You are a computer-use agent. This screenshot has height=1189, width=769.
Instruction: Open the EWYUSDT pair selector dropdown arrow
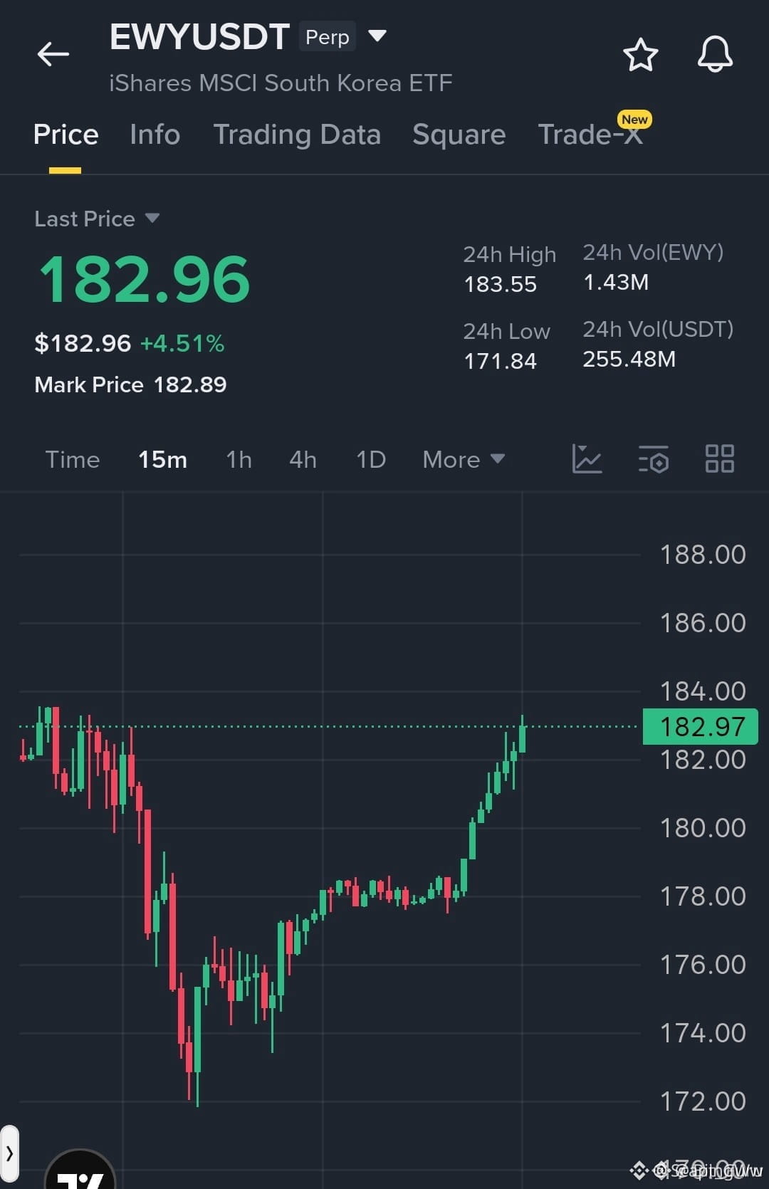click(x=377, y=36)
